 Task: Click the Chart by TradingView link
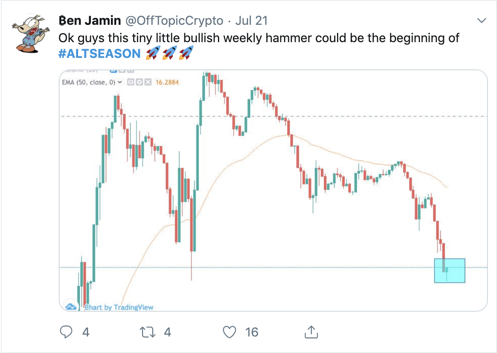tap(119, 307)
